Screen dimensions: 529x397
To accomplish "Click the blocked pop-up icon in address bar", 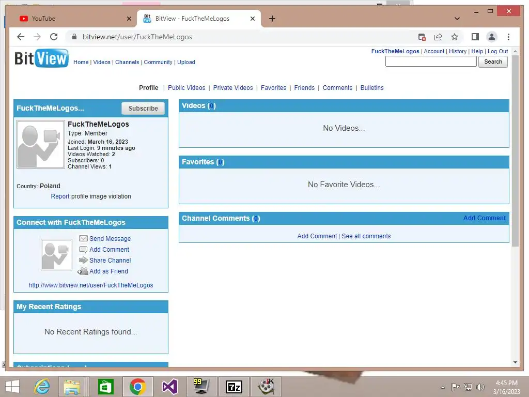I will point(422,37).
